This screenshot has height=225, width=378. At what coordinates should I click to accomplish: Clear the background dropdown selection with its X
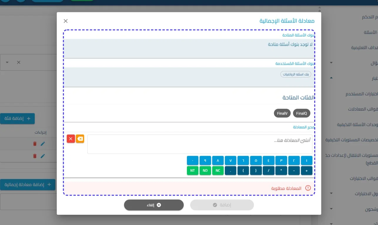(x=19, y=62)
